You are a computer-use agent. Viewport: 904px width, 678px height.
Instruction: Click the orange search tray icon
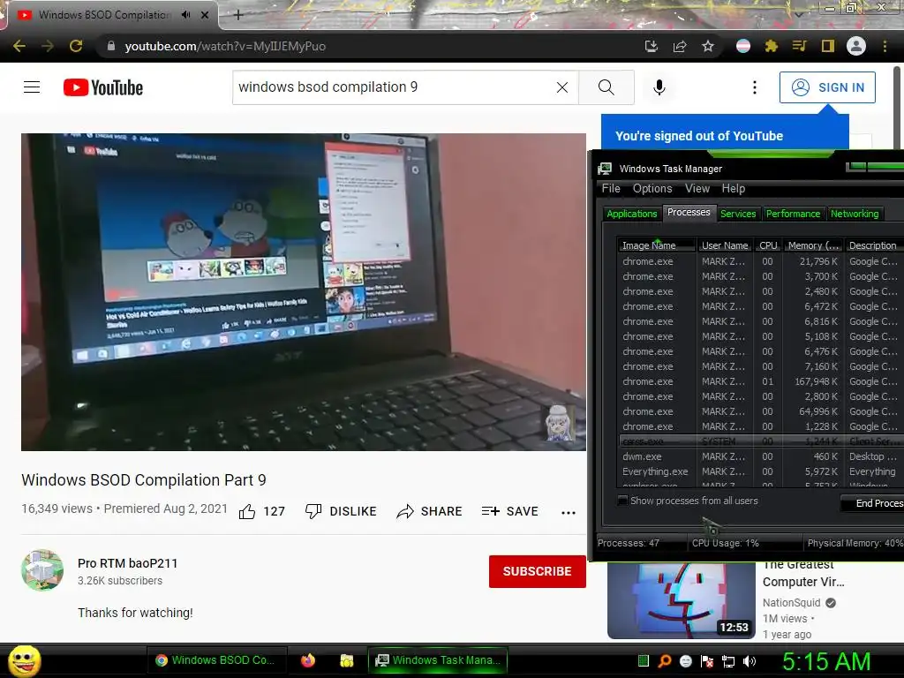[664, 661]
